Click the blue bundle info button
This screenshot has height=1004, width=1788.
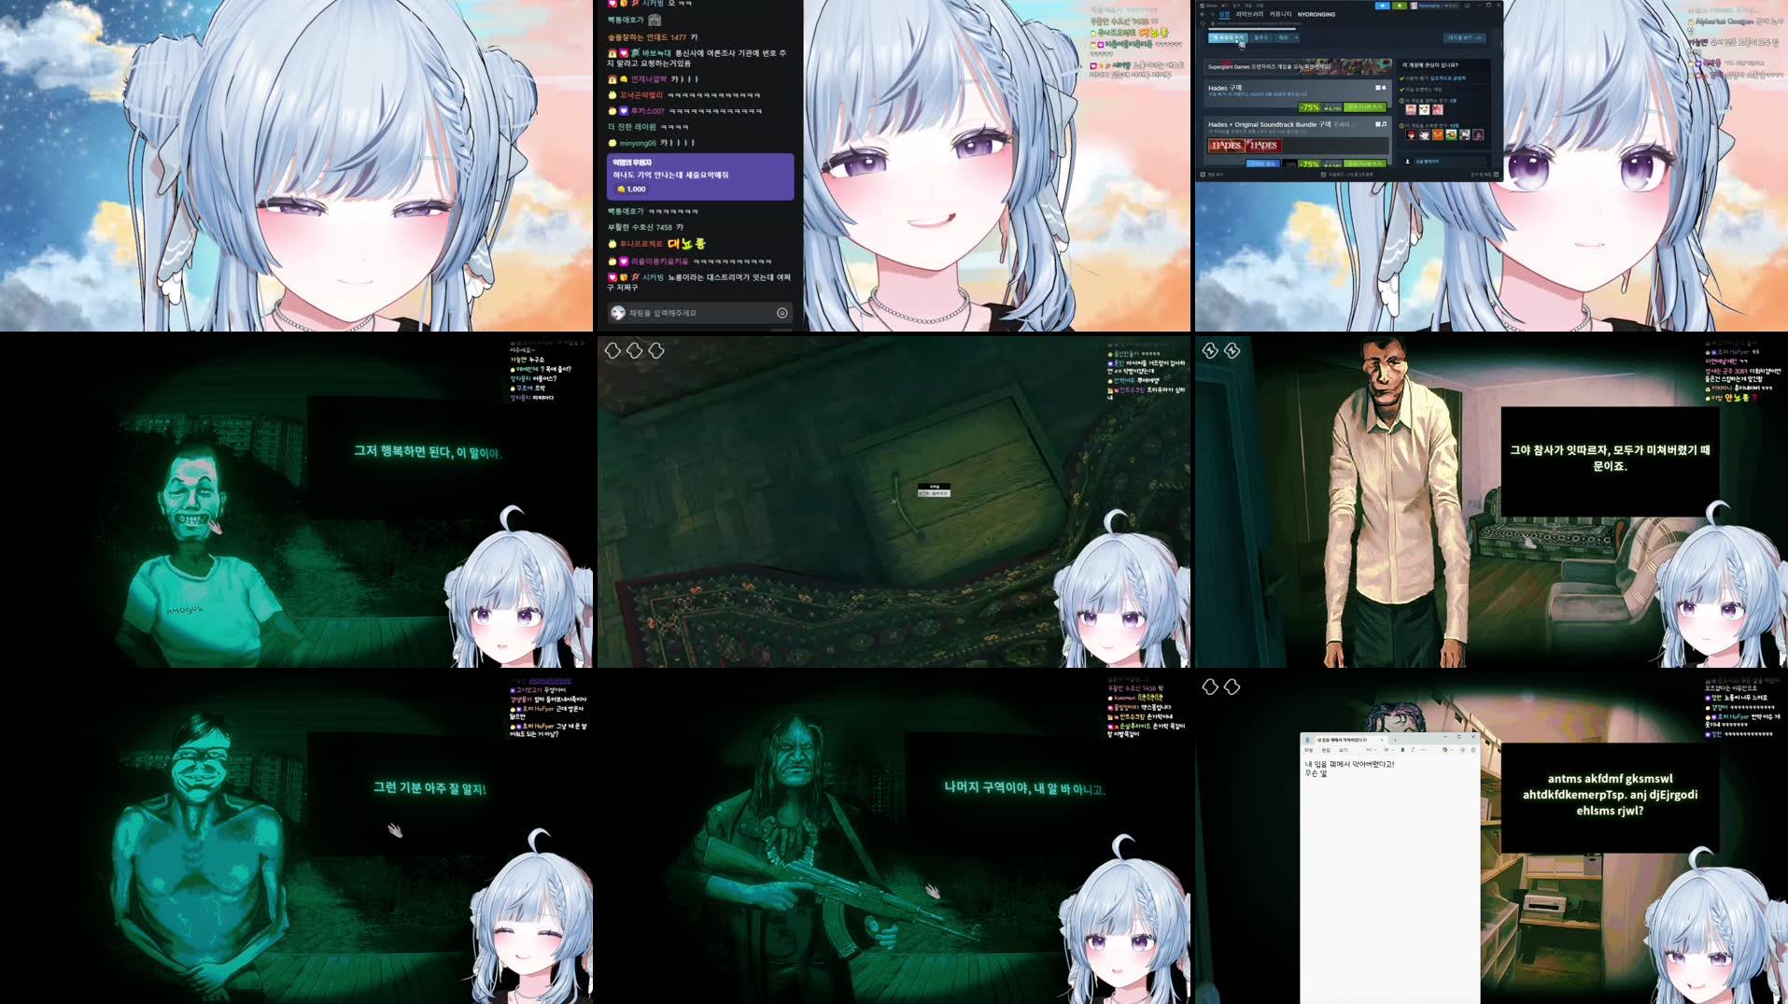click(x=1263, y=163)
